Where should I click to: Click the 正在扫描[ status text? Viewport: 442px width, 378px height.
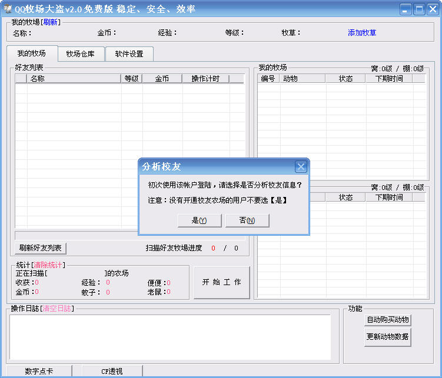(x=32, y=273)
